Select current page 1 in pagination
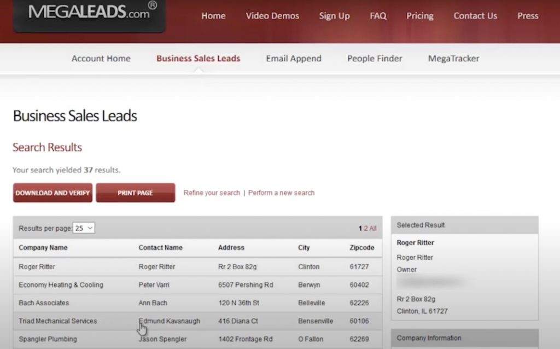The height and width of the screenshot is (349, 560). (360, 228)
